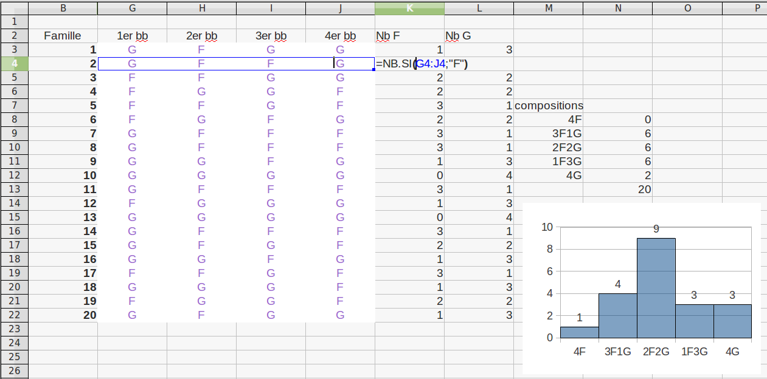
Task: Select the column G header
Action: tap(132, 7)
